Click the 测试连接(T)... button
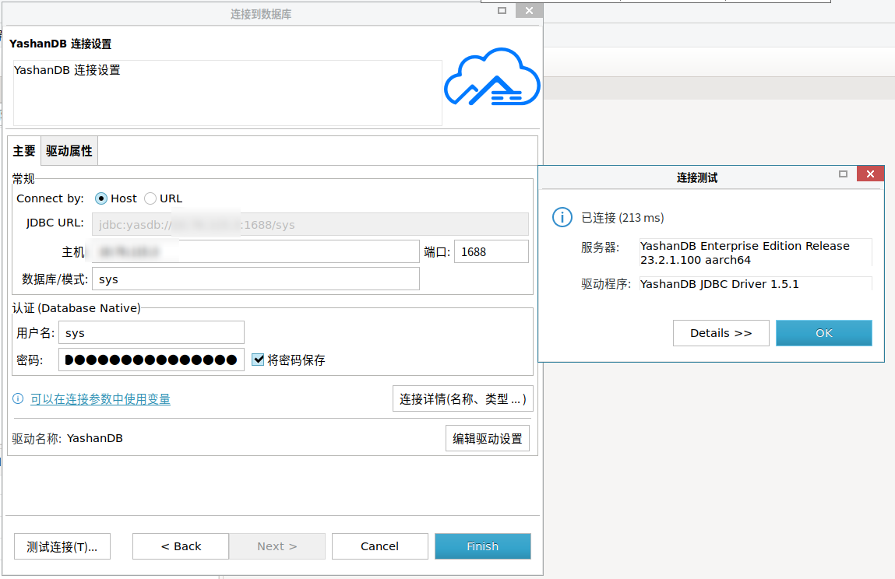The height and width of the screenshot is (579, 895). point(62,546)
